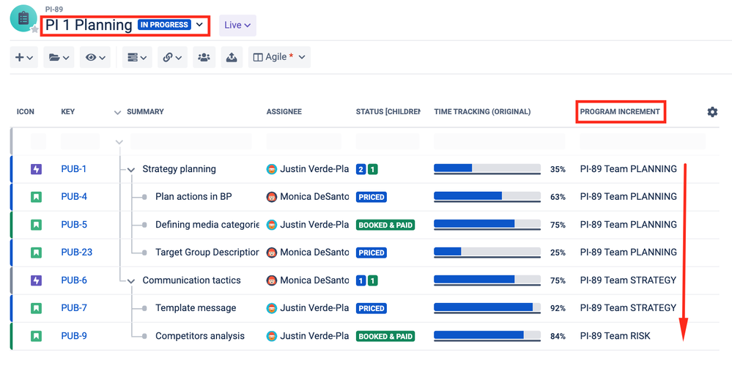The height and width of the screenshot is (366, 732).
Task: Click the story icon for PUB-23
Action: [36, 253]
